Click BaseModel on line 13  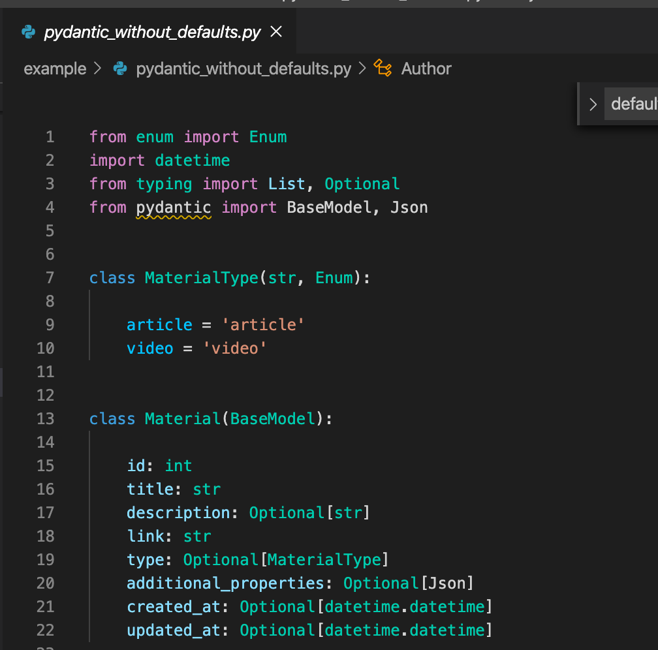coord(272,418)
